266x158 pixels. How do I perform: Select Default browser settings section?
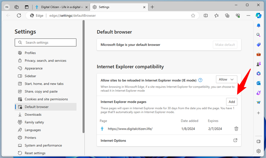(46, 107)
